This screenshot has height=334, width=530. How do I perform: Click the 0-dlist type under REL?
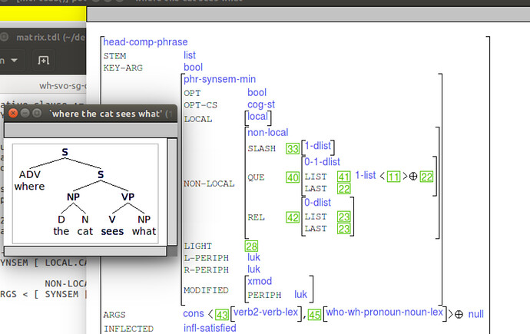point(318,203)
